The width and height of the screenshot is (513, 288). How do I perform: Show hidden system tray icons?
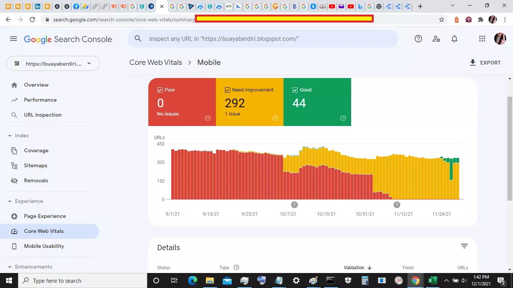(446, 280)
